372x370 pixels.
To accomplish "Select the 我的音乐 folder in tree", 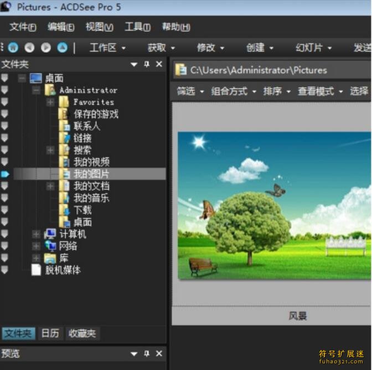I will tap(91, 198).
